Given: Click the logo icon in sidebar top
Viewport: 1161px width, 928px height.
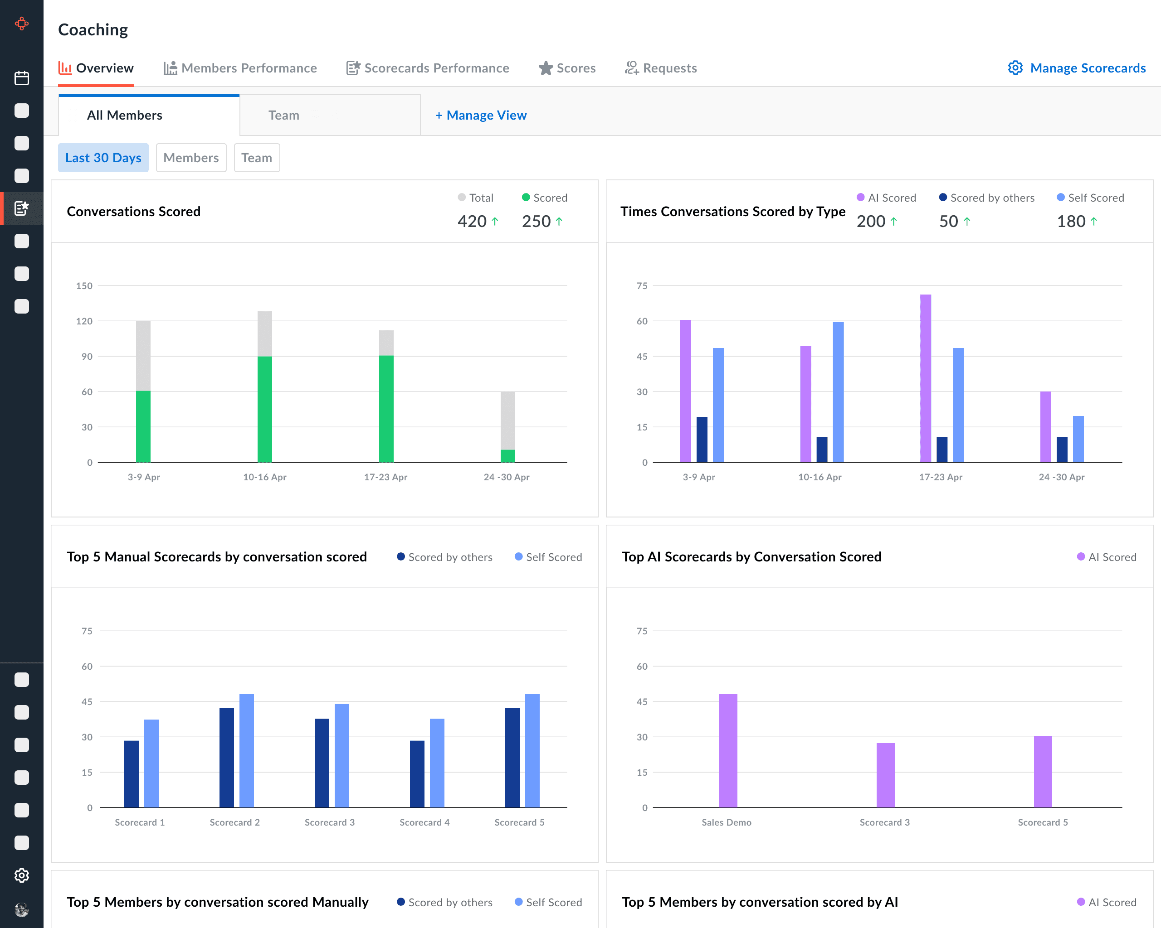Looking at the screenshot, I should pos(21,24).
